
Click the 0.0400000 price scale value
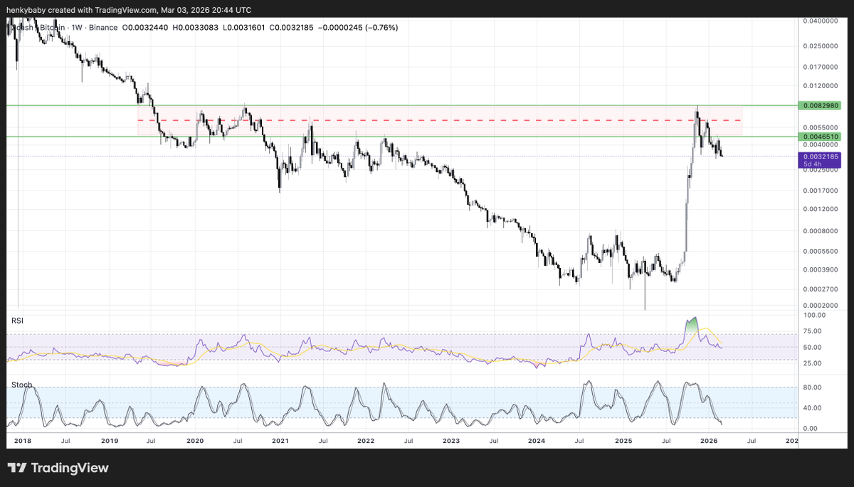[821, 21]
